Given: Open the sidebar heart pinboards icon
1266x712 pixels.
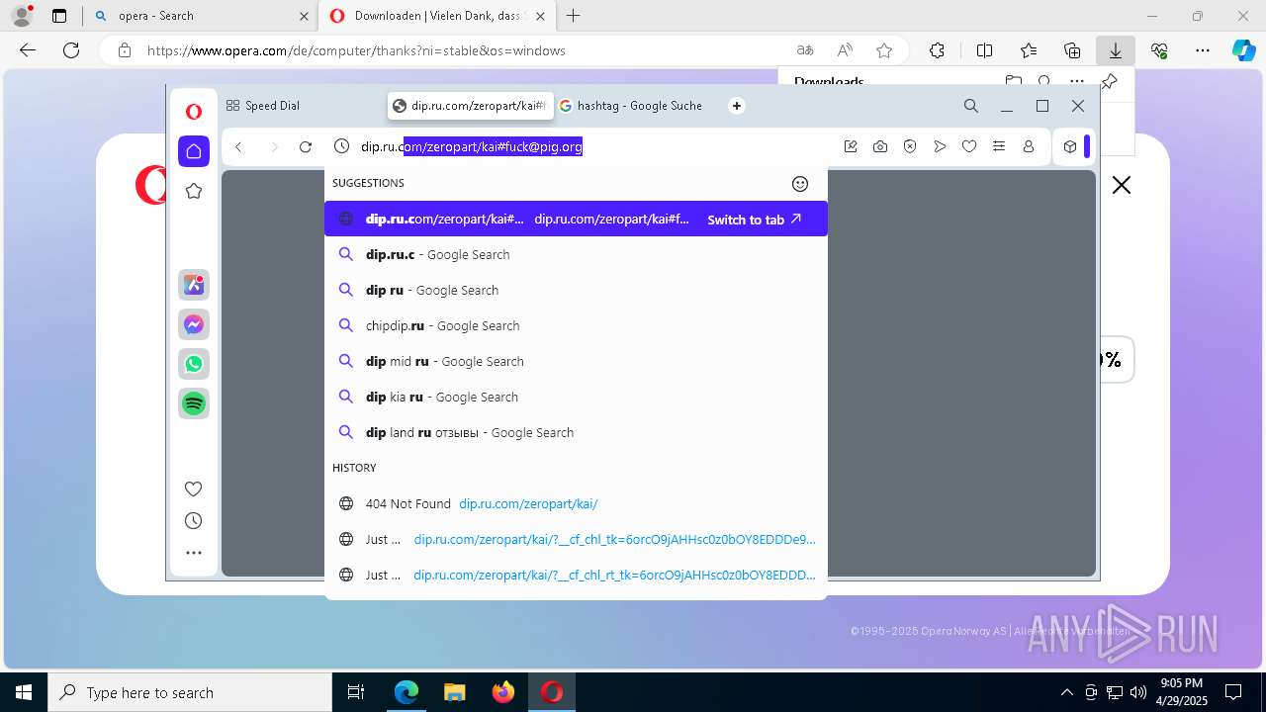Looking at the screenshot, I should 194,489.
